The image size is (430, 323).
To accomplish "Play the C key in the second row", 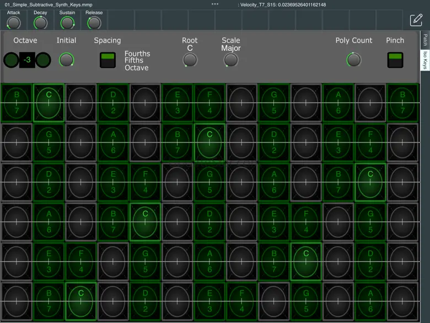I will (x=209, y=142).
